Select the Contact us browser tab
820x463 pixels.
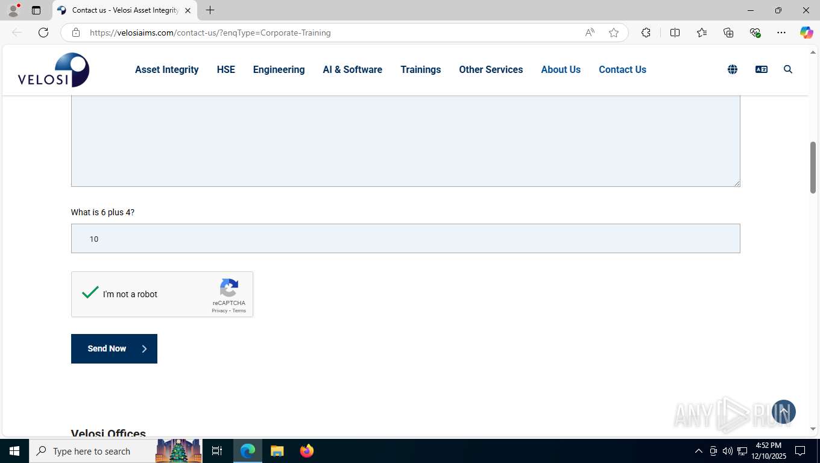click(x=125, y=10)
